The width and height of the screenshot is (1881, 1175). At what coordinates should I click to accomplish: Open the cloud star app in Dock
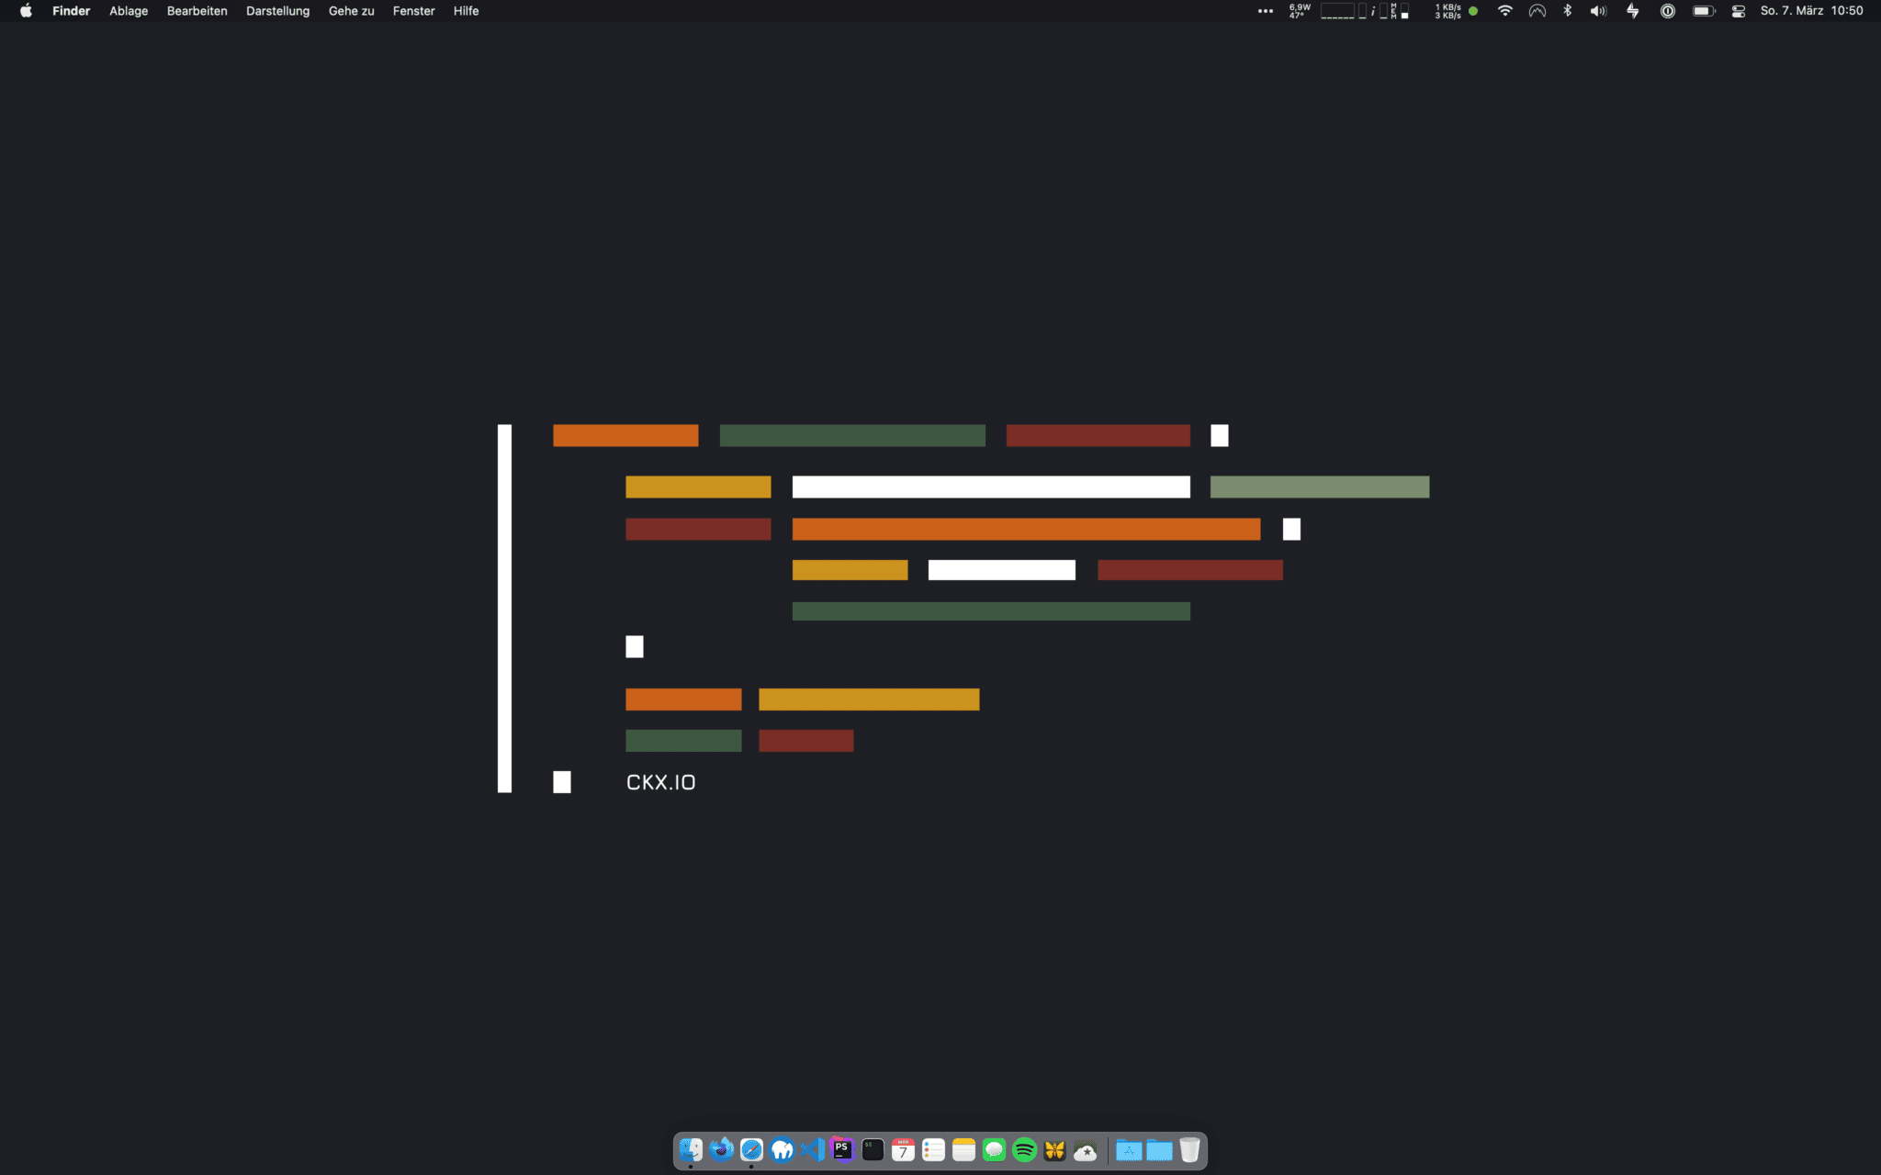click(1085, 1149)
